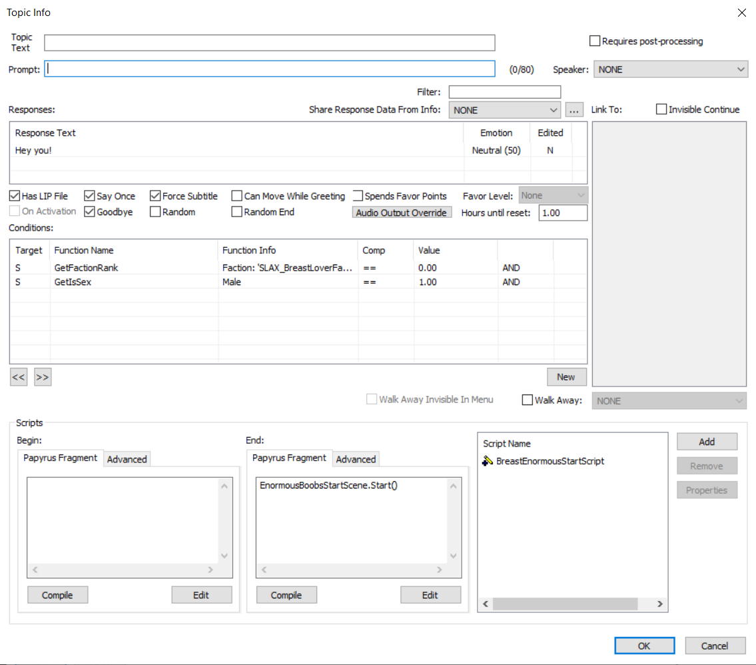Switch to Begin Papyrus Fragment tab
This screenshot has width=756, height=665.
(x=60, y=458)
